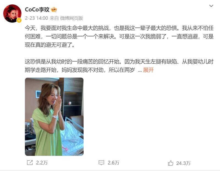This screenshot has width=220, height=171.
Task: Click the 2.2万 repost count
Action: [42, 163]
